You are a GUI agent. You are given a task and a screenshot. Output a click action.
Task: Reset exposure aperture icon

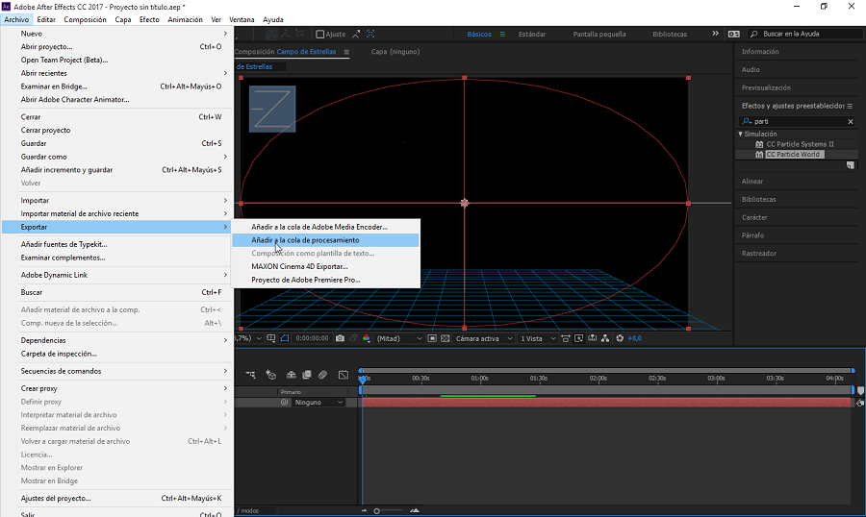(x=620, y=338)
